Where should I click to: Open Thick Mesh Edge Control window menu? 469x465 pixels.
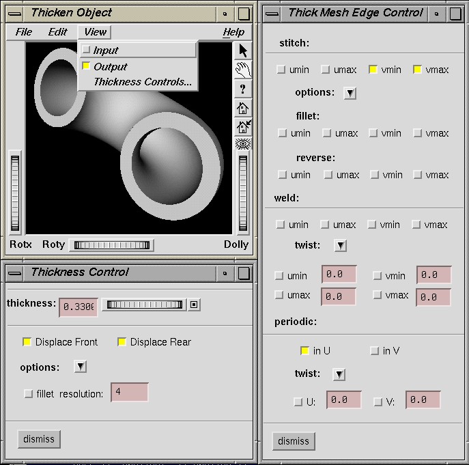[x=272, y=13]
